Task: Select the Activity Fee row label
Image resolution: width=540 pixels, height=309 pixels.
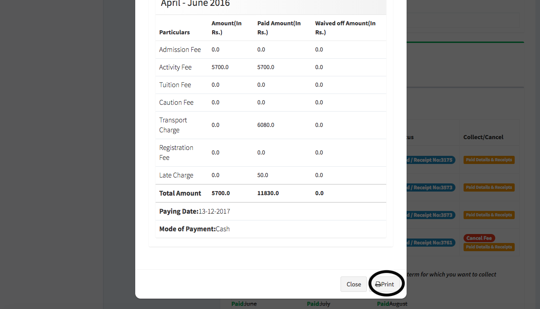Action: (x=175, y=67)
